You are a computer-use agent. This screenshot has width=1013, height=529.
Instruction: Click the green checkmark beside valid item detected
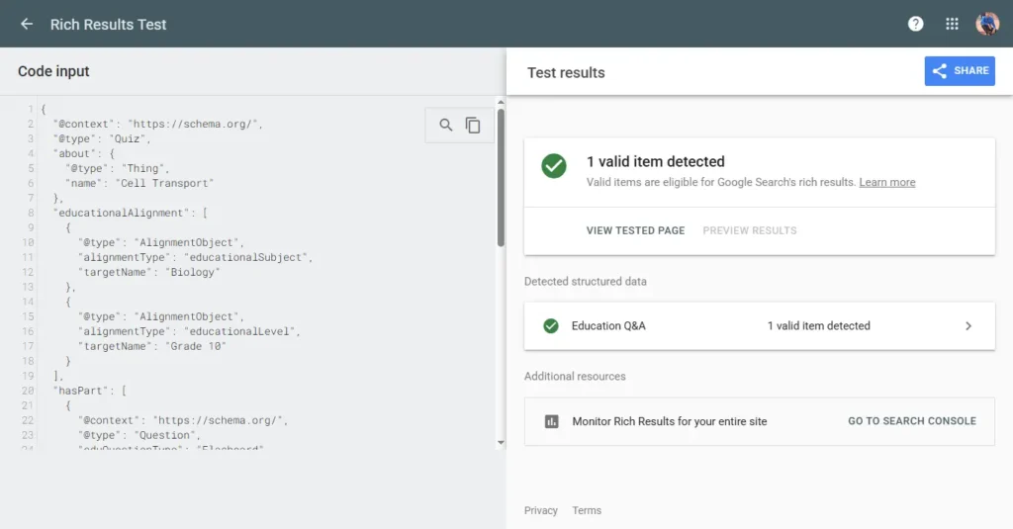(x=554, y=166)
